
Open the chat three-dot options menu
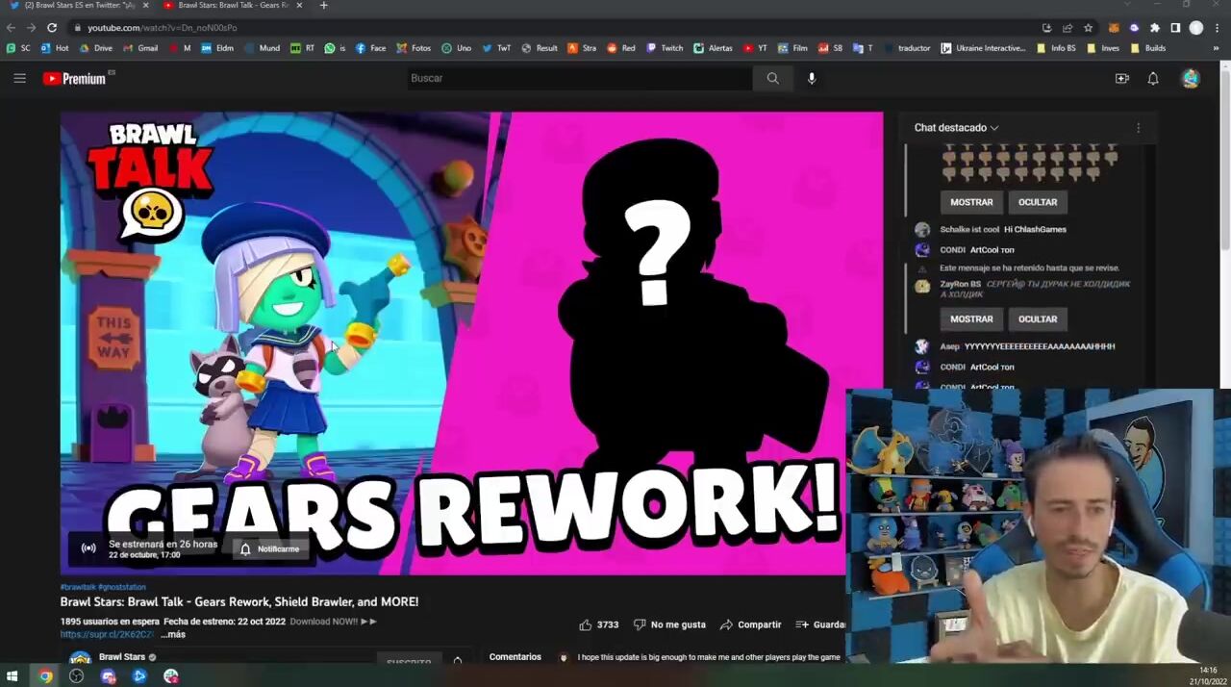click(1138, 128)
